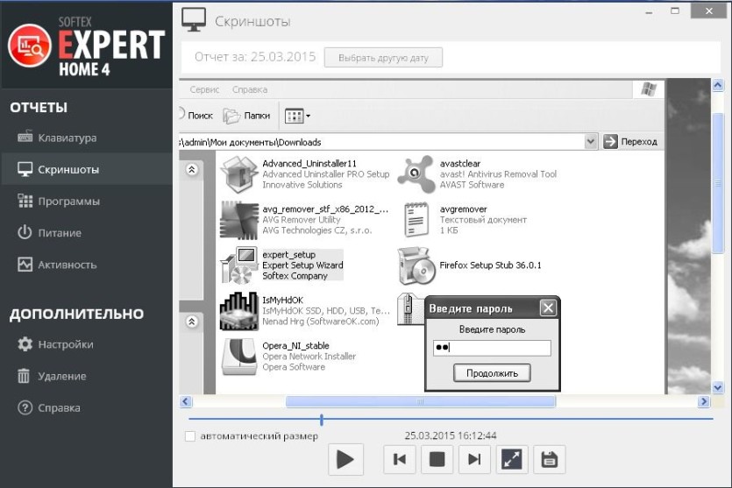Viewport: 732px width, 488px height.
Task: Stop screenshot playback
Action: (x=437, y=460)
